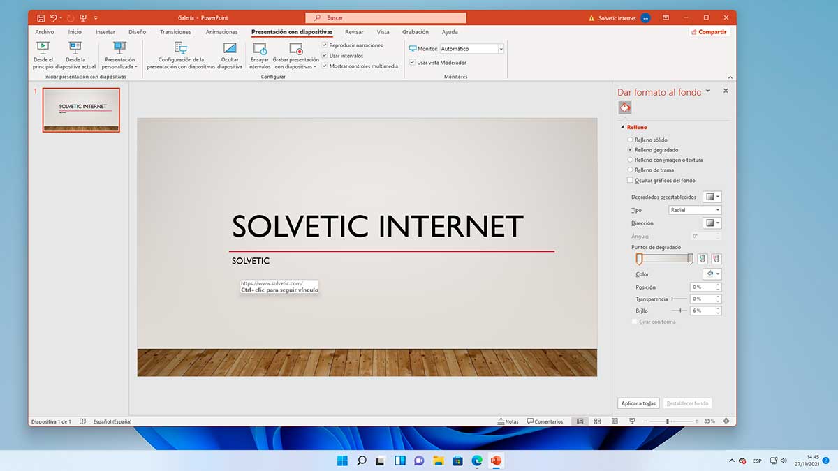This screenshot has height=471, width=838.
Task: Start the slideshow from status bar icon
Action: 632,421
